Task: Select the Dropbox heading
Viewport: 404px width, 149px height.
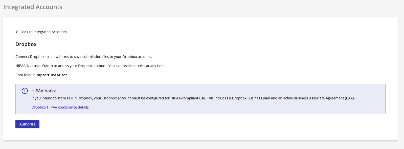Action: pyautogui.click(x=26, y=44)
